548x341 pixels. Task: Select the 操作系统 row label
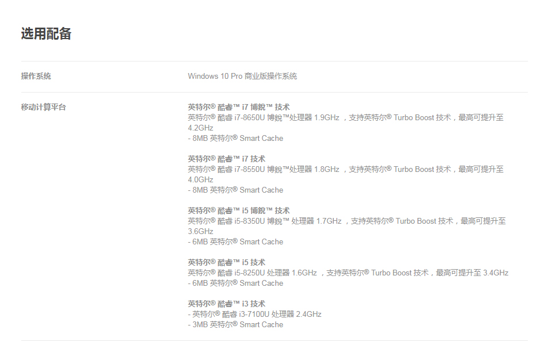coord(36,76)
